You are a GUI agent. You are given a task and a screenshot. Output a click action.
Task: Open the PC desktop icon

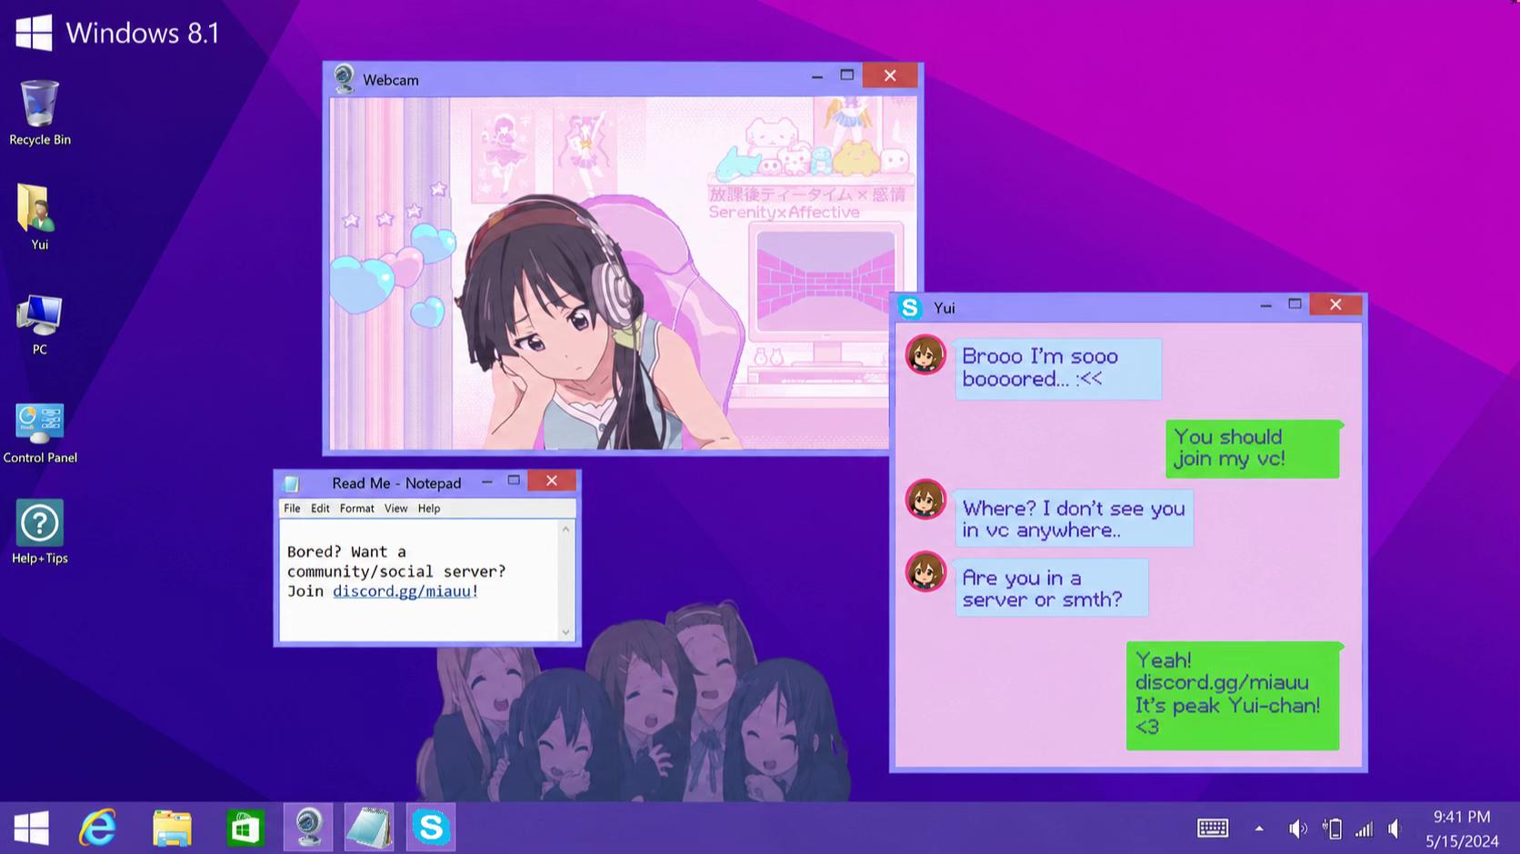(x=39, y=323)
